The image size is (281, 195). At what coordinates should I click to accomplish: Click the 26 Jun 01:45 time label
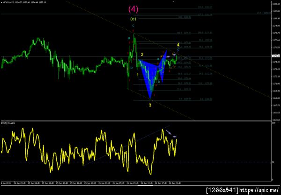click(104, 183)
